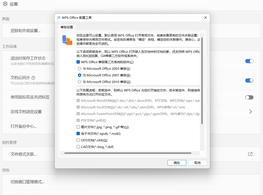Open 打开备份中心...
263x195 pixels.
[x=24, y=126]
